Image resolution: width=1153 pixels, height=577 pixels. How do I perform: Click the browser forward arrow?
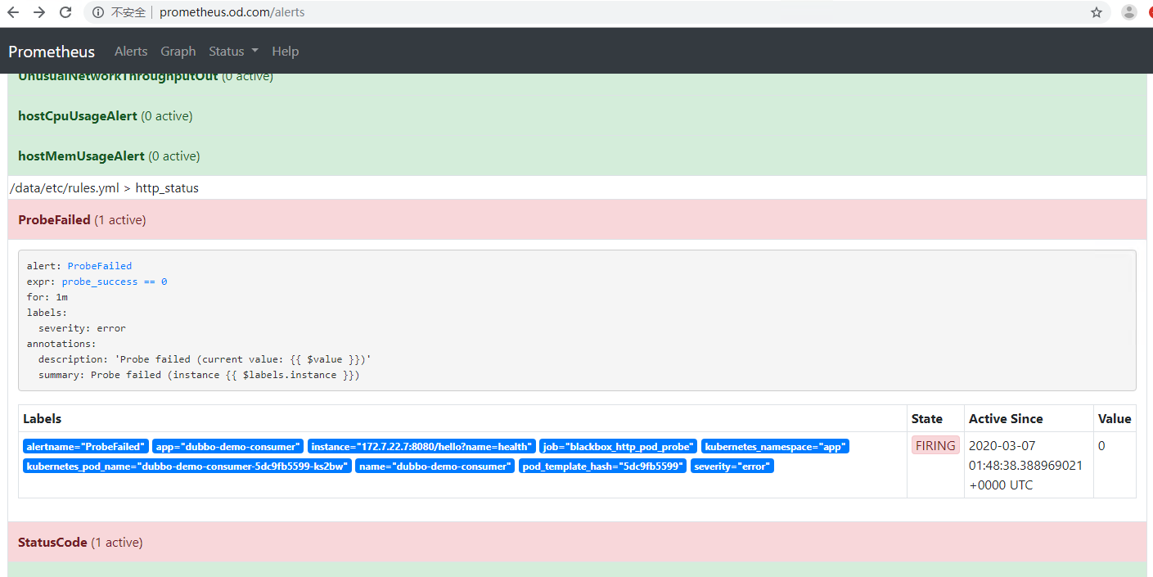[x=39, y=12]
